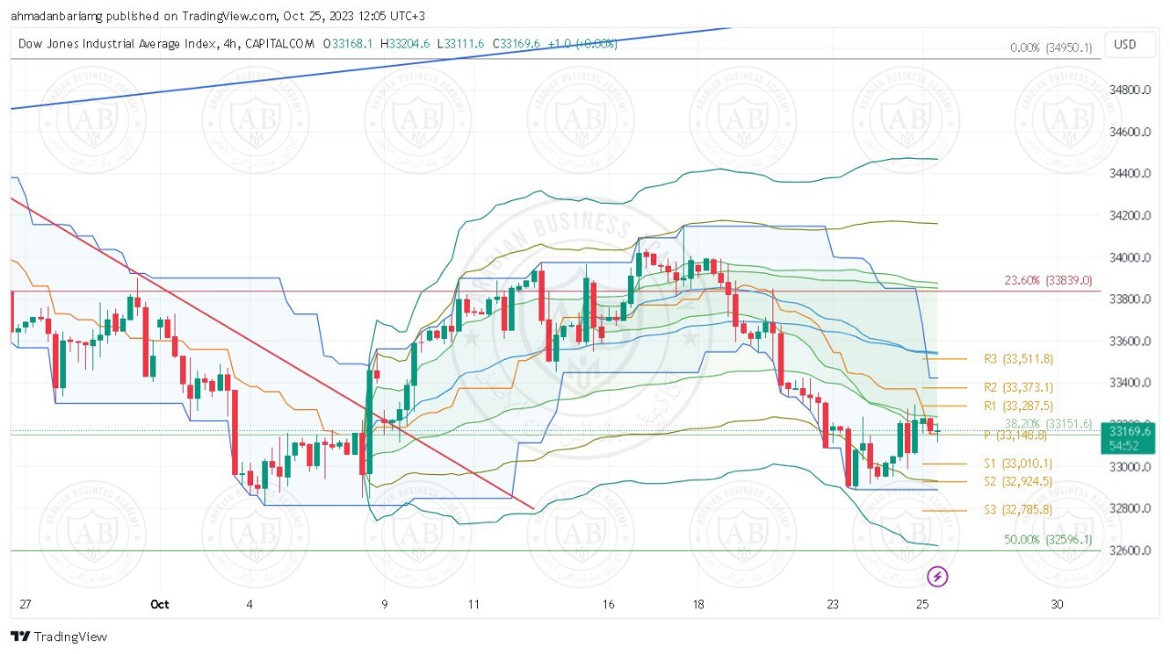Click the 27 date on the time axis

click(26, 604)
